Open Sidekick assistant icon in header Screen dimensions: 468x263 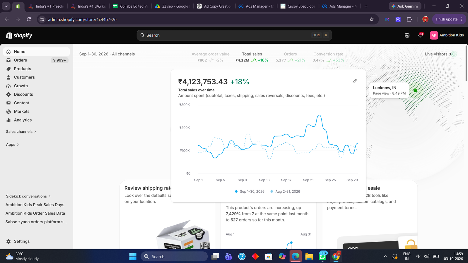point(407,35)
